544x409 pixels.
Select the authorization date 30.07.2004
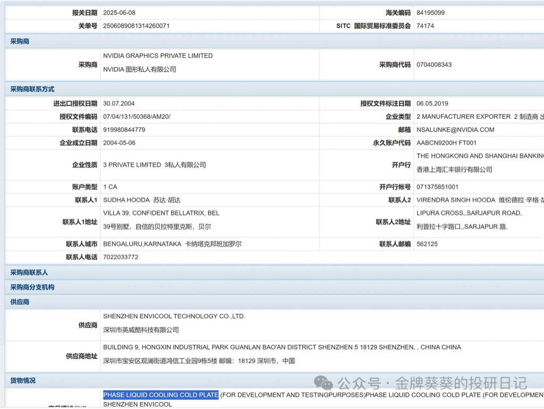(x=118, y=104)
